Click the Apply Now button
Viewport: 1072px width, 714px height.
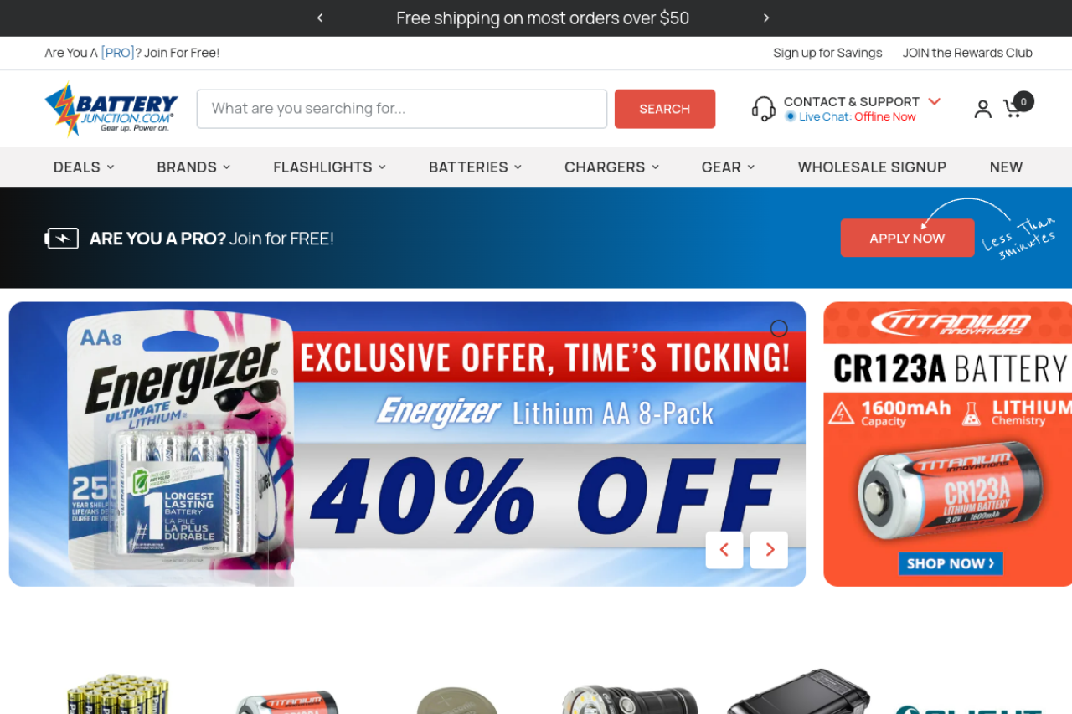[907, 238]
